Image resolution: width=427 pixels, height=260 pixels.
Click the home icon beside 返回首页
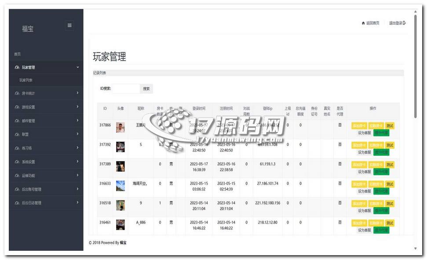tap(363, 23)
